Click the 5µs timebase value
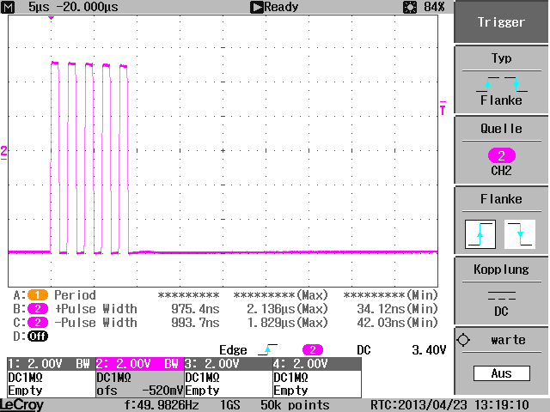Screen dimensions: 550x412 [39, 7]
